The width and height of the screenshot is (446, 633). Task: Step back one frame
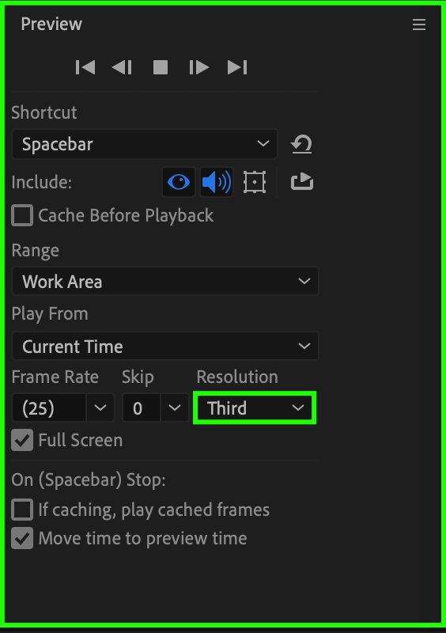122,67
